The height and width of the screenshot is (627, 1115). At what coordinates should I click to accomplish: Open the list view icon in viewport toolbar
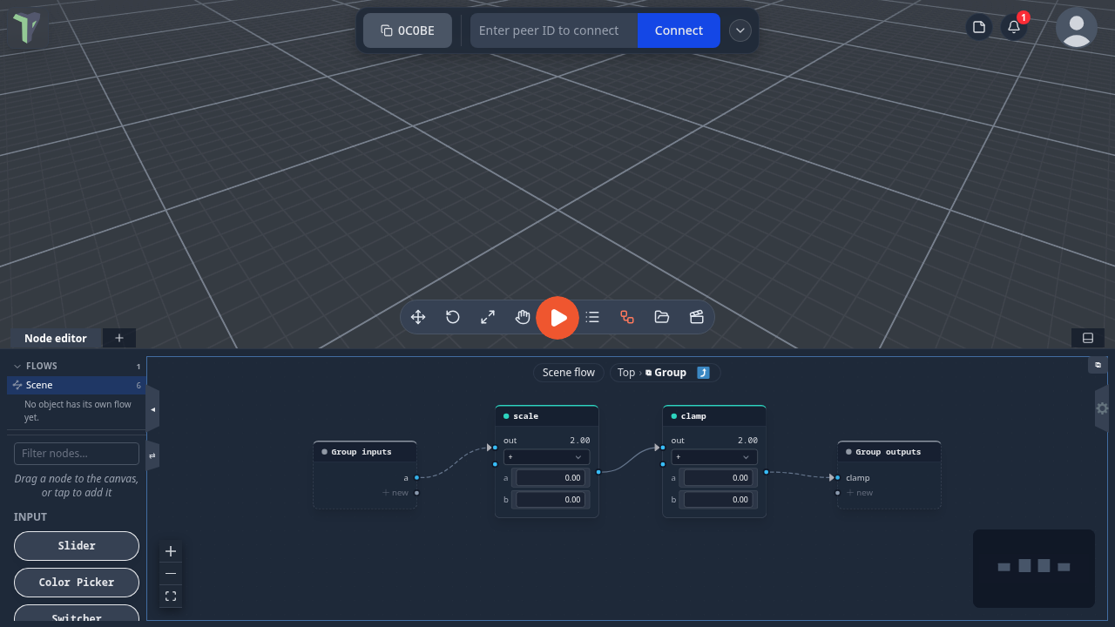click(x=592, y=317)
